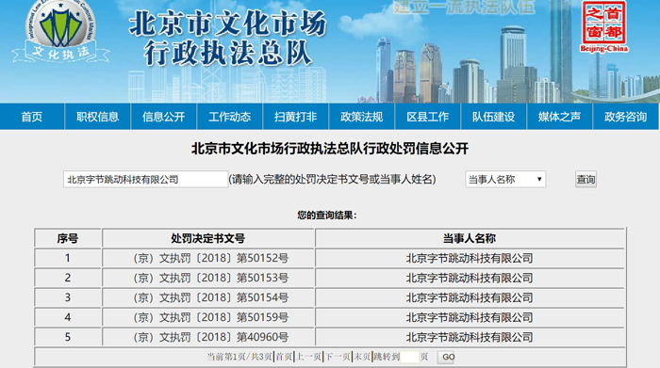The height and width of the screenshot is (368, 660).
Task: Open the 职权信息 navigation tab
Action: pos(98,117)
